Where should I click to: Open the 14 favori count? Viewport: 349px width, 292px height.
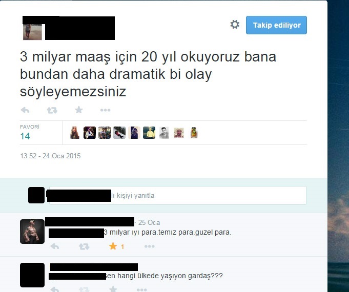25,136
